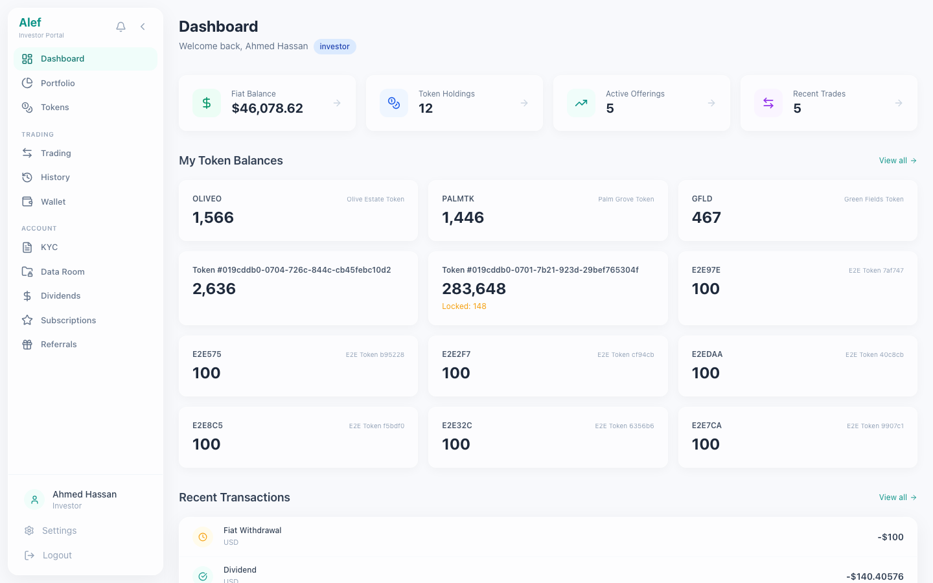The width and height of the screenshot is (933, 583).
Task: Open the Wallet card icon
Action: [27, 201]
